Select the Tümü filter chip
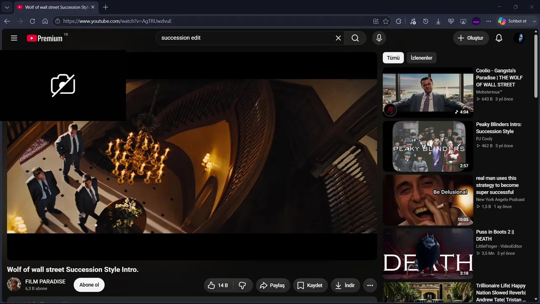The height and width of the screenshot is (304, 540). [393, 58]
